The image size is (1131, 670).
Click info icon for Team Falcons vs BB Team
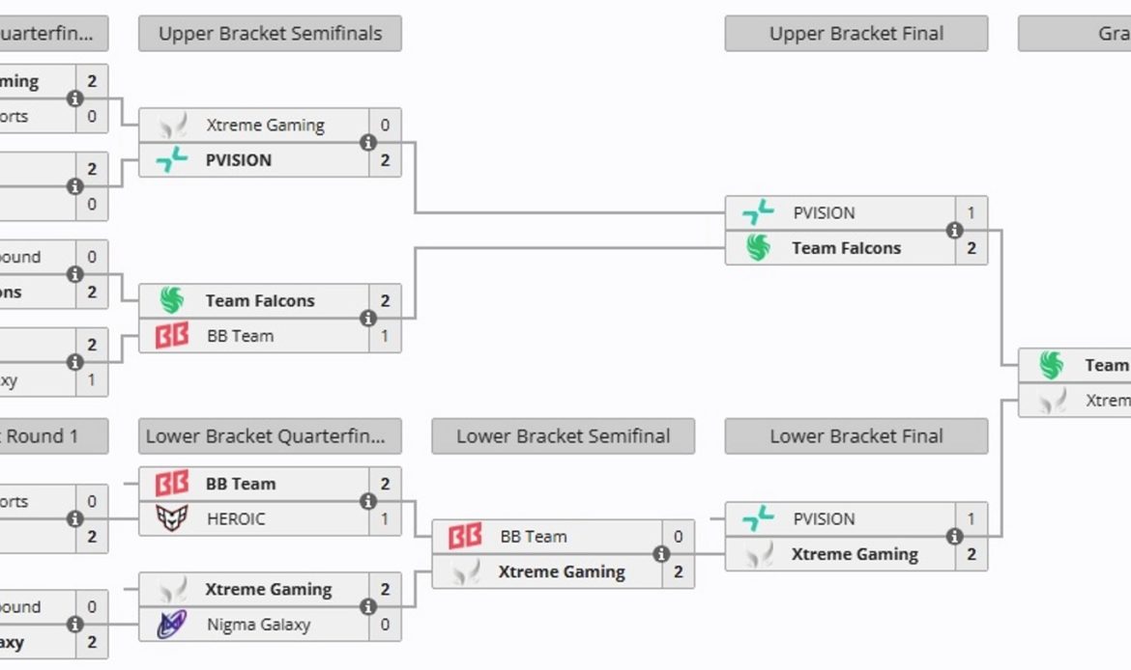(x=367, y=319)
